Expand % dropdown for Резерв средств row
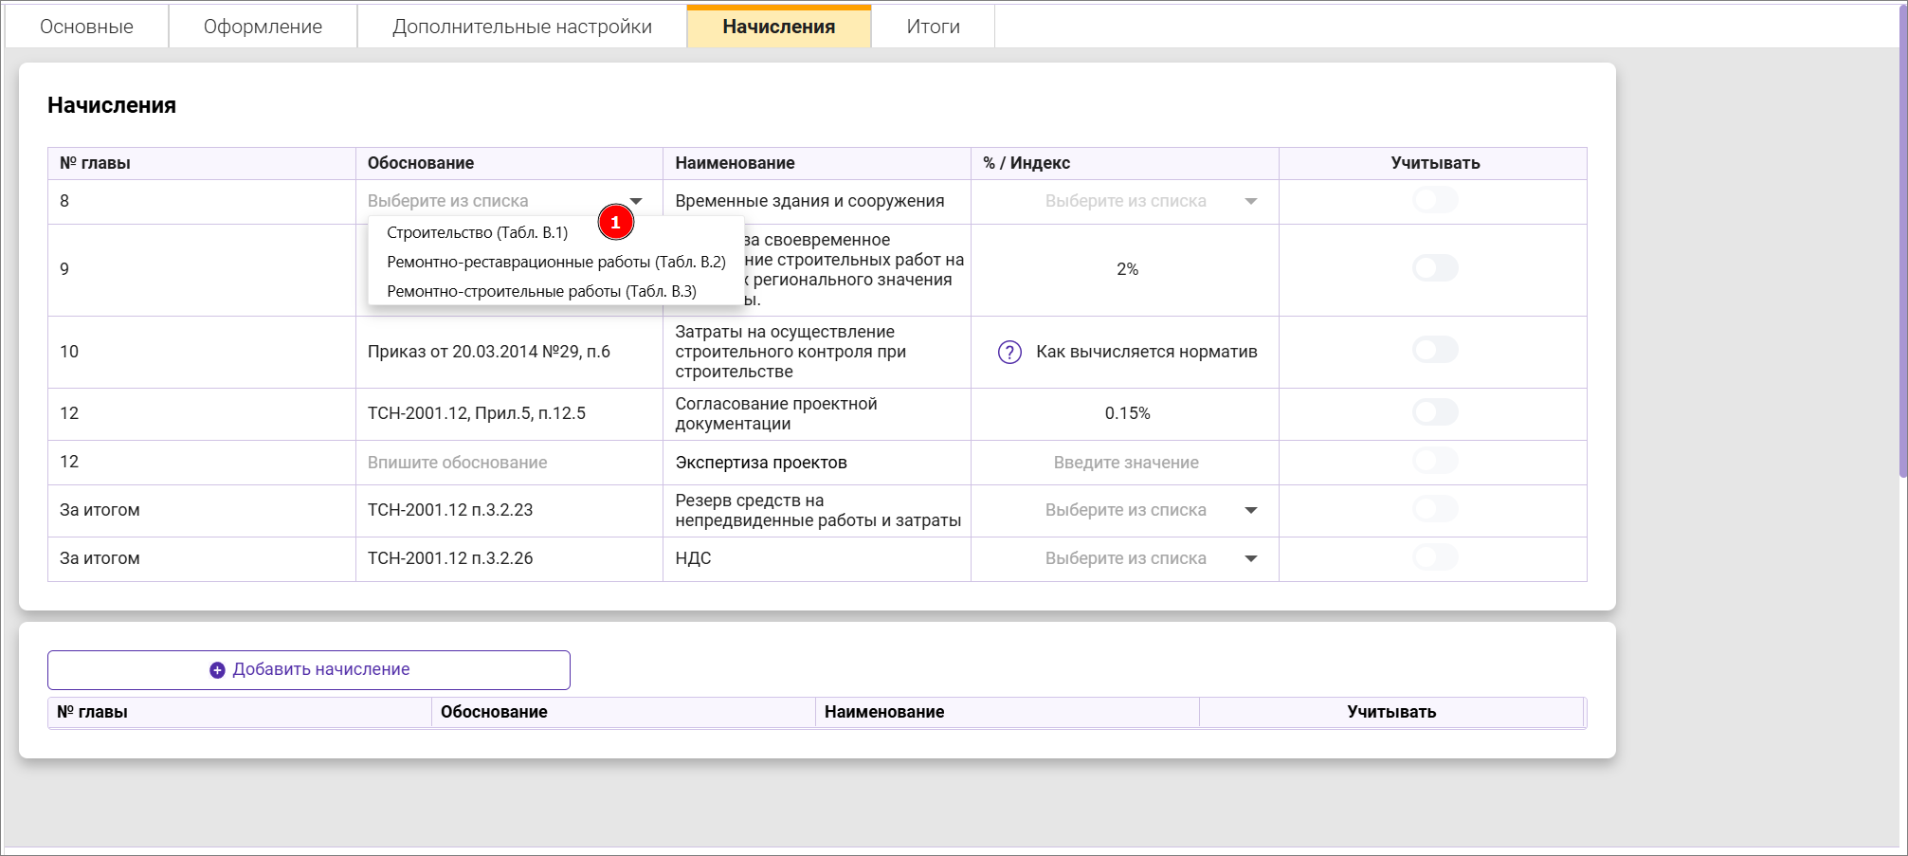Image resolution: width=1908 pixels, height=856 pixels. 1250,510
